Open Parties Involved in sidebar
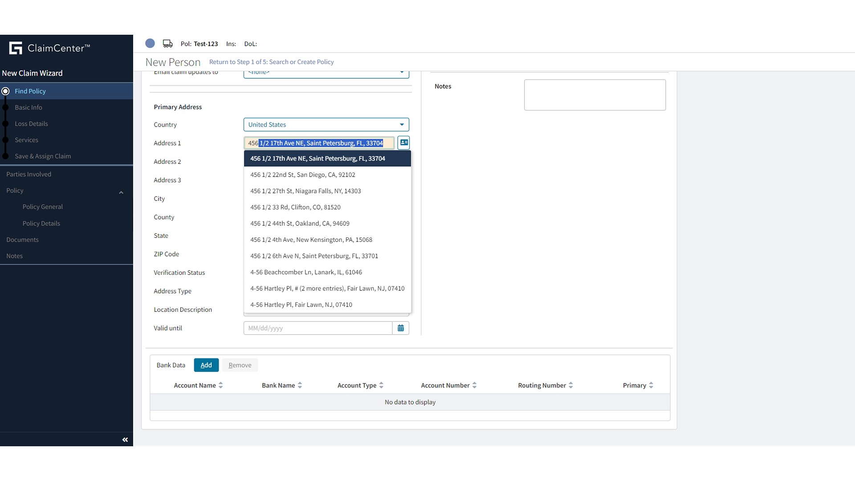The height and width of the screenshot is (481, 855). (29, 174)
